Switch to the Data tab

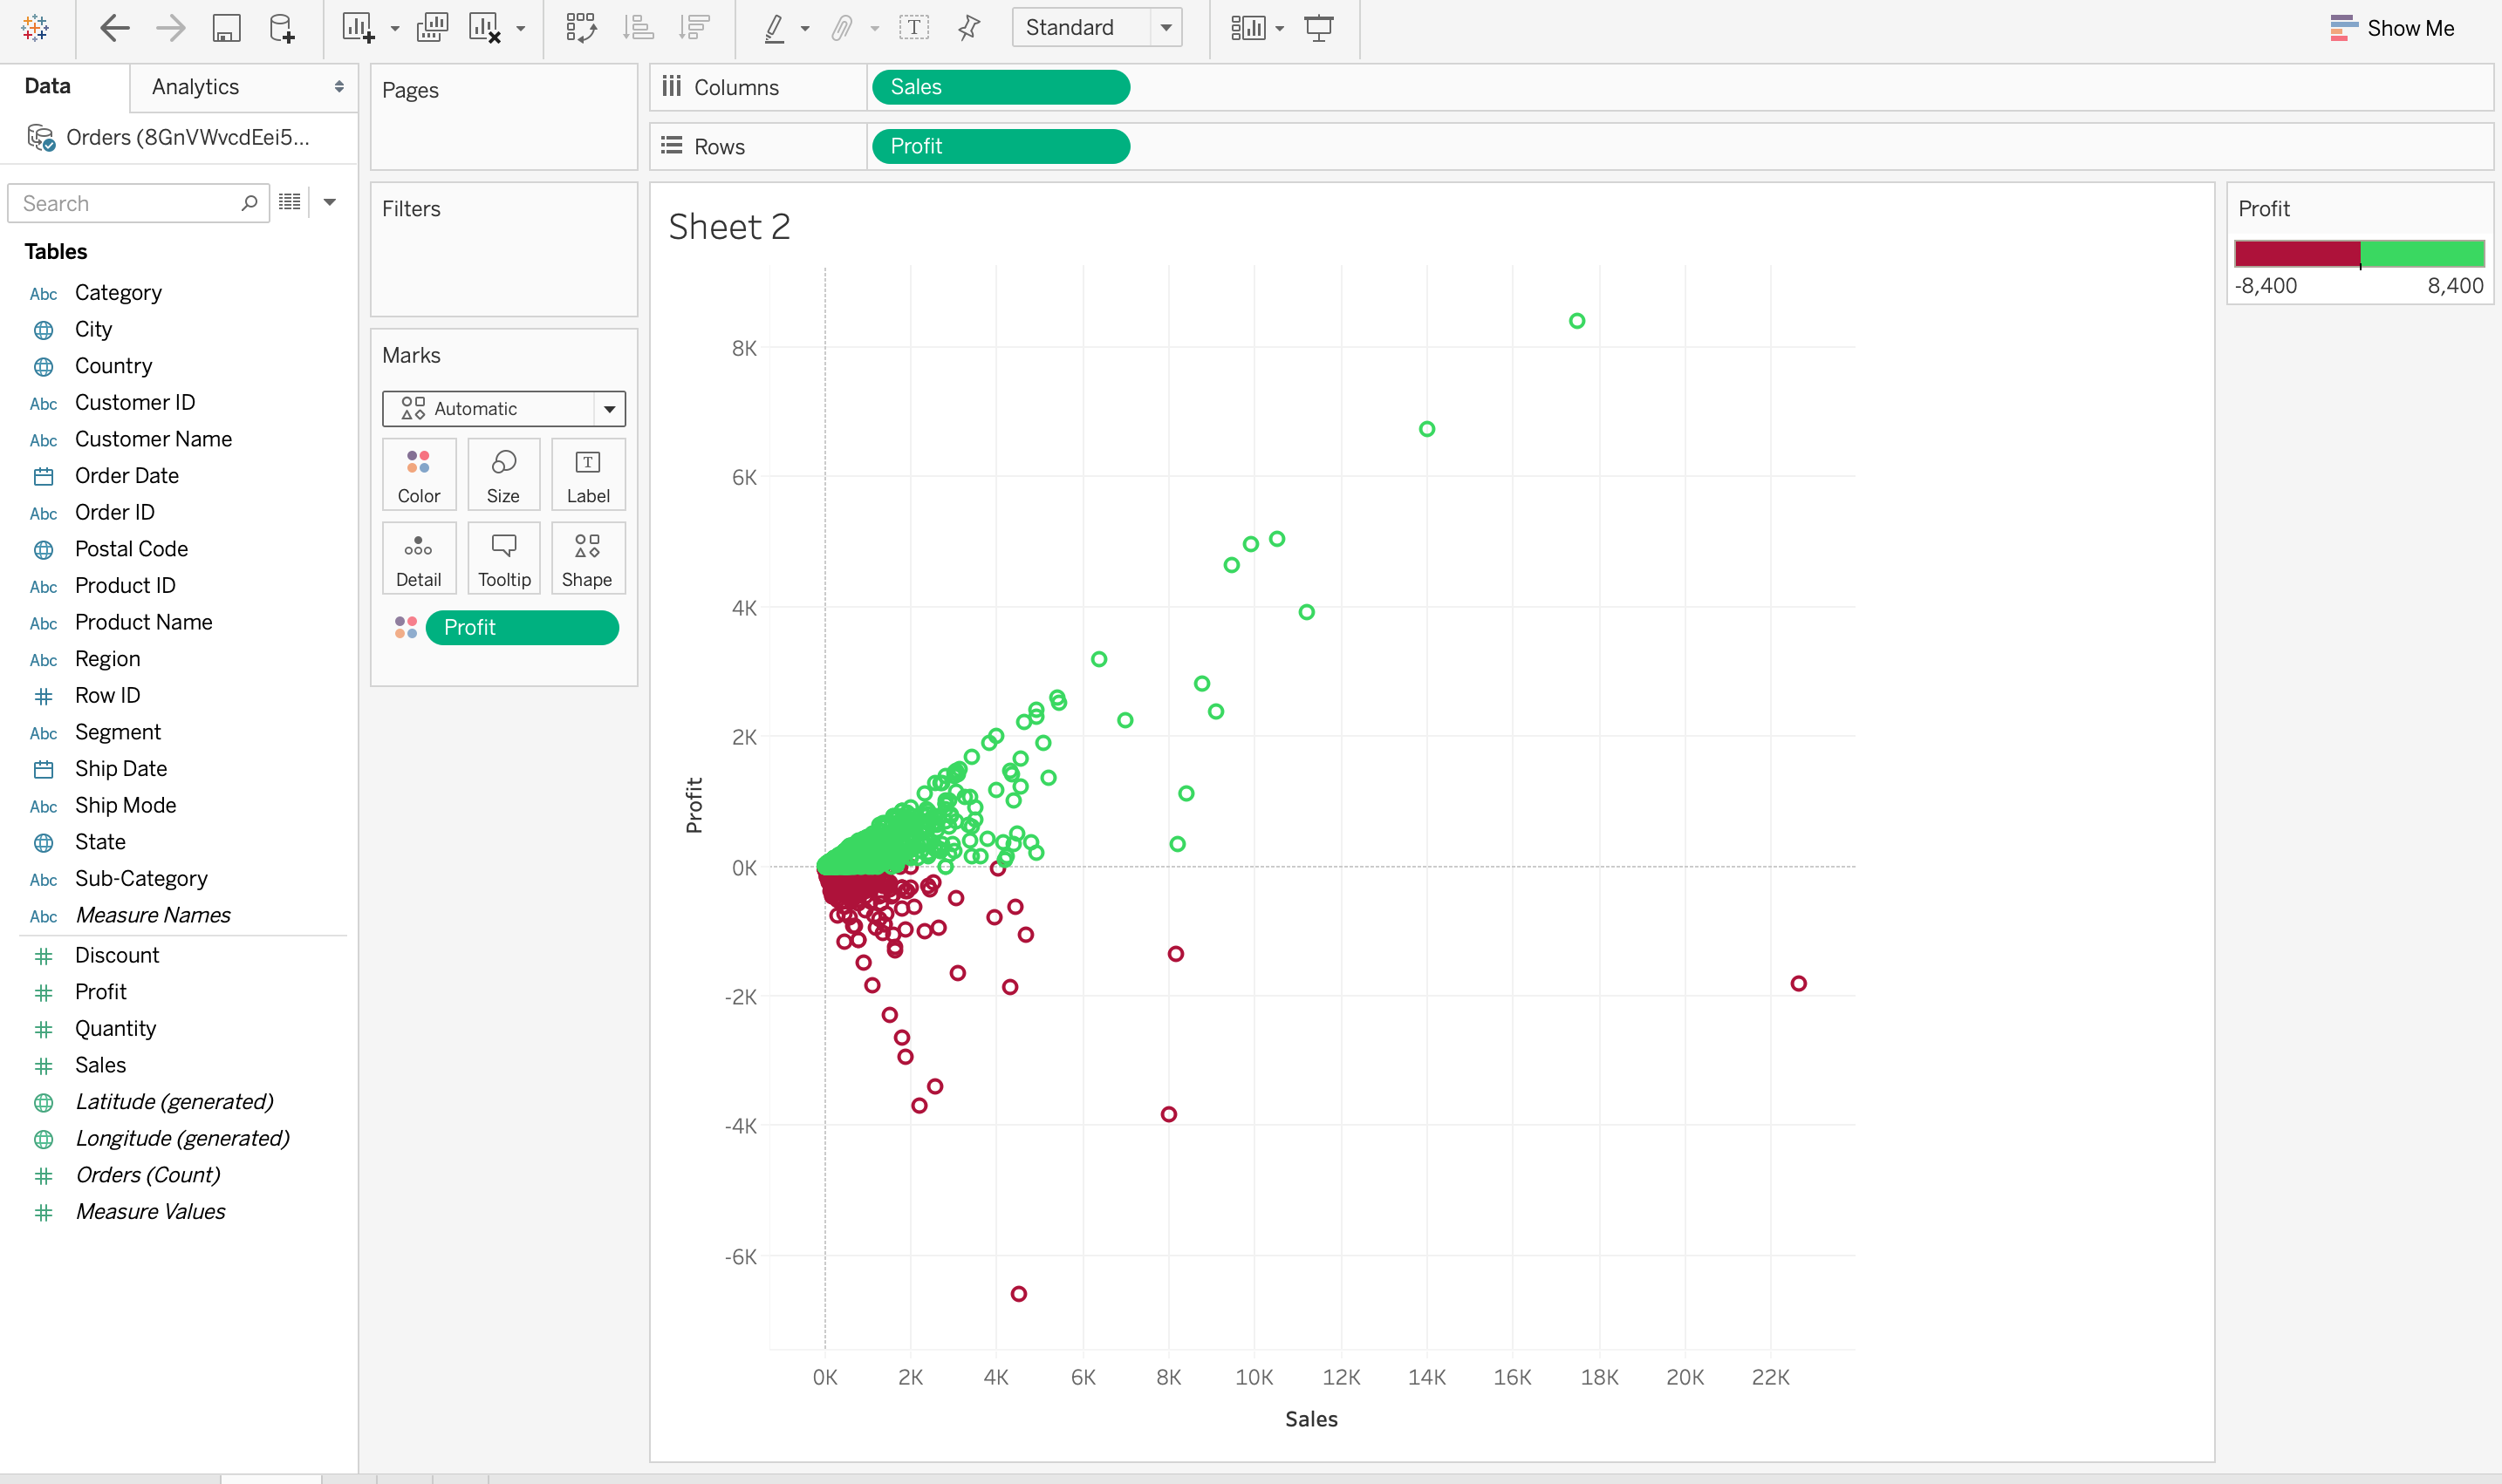(48, 86)
